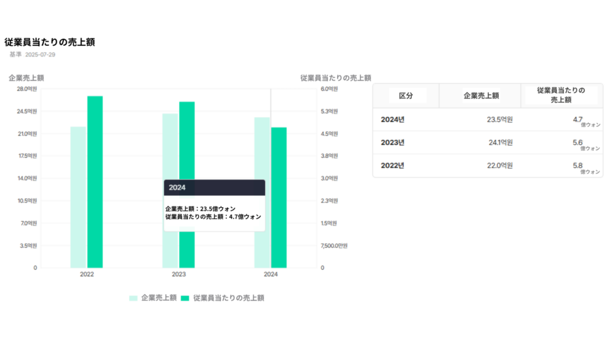
Task: Select the 2022 light green bar
Action: click(78, 197)
